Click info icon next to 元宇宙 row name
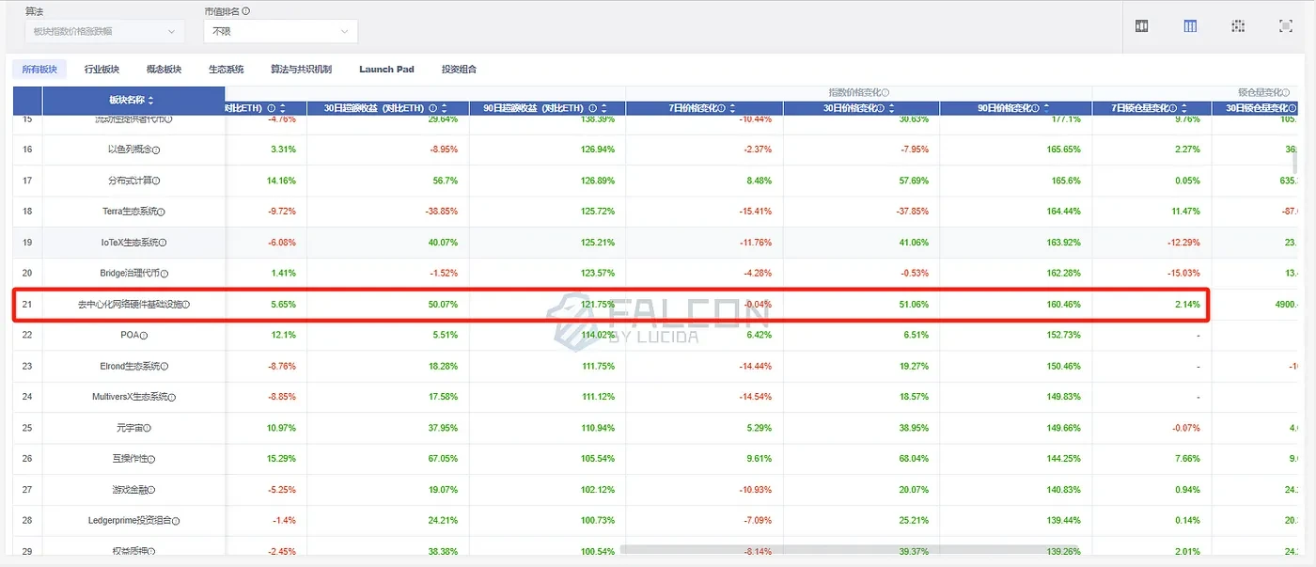This screenshot has height=567, width=1316. tap(148, 428)
